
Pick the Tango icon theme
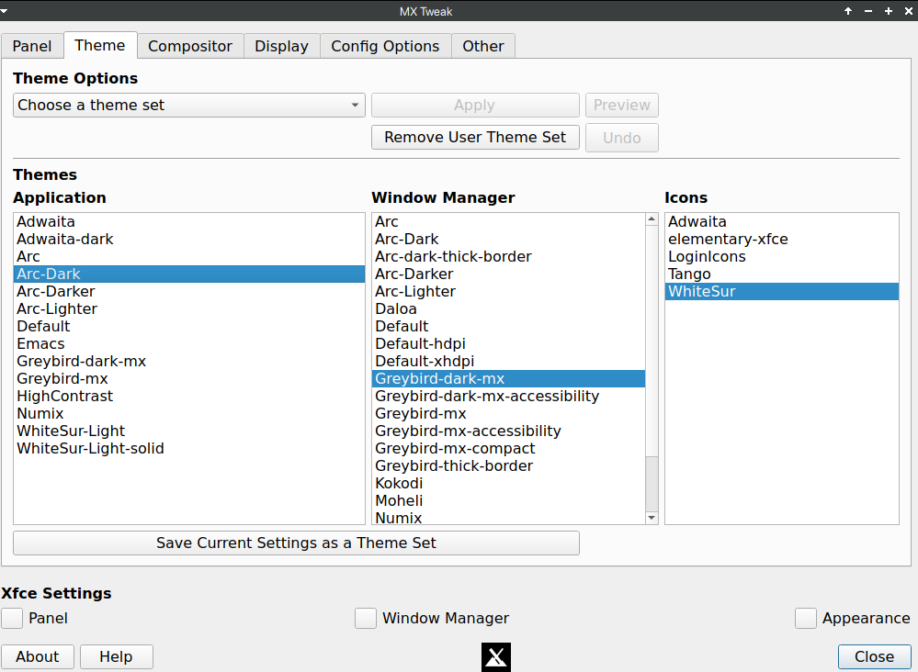(x=782, y=274)
